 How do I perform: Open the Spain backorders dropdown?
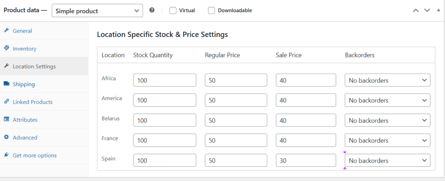[387, 161]
